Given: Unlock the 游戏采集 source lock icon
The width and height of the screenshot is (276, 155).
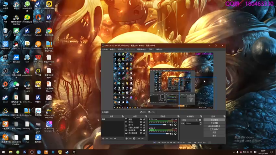Looking at the screenshot, I should coord(144,130).
